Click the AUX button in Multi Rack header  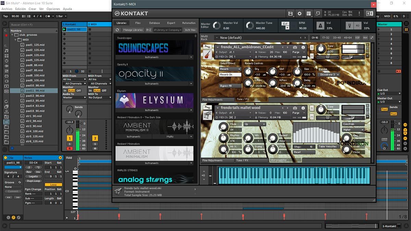[x=365, y=38]
